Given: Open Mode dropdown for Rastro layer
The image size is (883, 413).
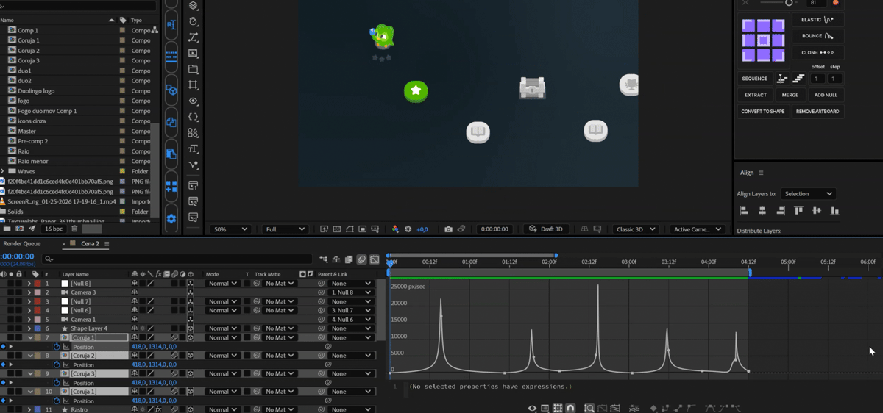Looking at the screenshot, I should click(x=222, y=409).
